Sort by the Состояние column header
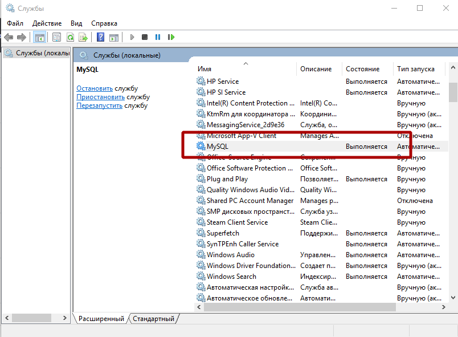Viewport: 458px width, 337px height. (362, 69)
